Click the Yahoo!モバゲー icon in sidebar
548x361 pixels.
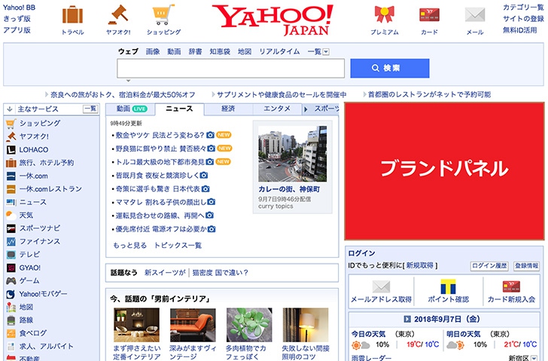coord(11,294)
